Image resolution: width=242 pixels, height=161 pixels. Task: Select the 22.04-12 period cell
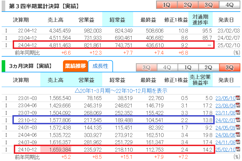tap(27, 31)
